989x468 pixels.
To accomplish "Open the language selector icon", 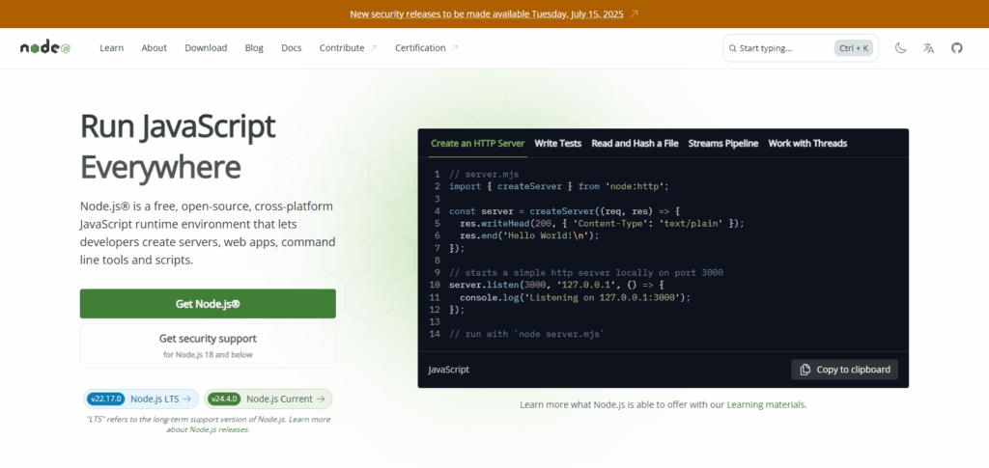I will pyautogui.click(x=928, y=48).
